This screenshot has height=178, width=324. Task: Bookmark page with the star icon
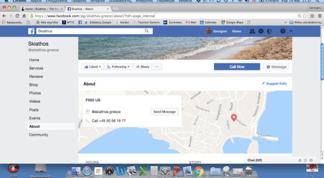click(305, 16)
